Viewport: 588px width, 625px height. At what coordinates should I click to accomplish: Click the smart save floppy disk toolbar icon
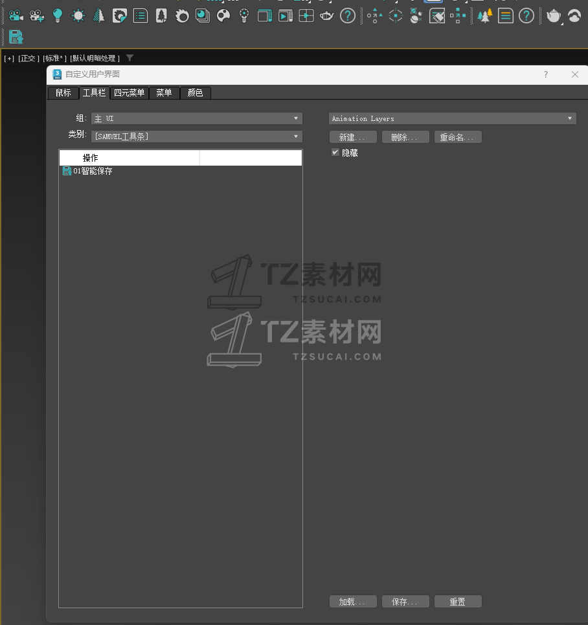pyautogui.click(x=16, y=37)
